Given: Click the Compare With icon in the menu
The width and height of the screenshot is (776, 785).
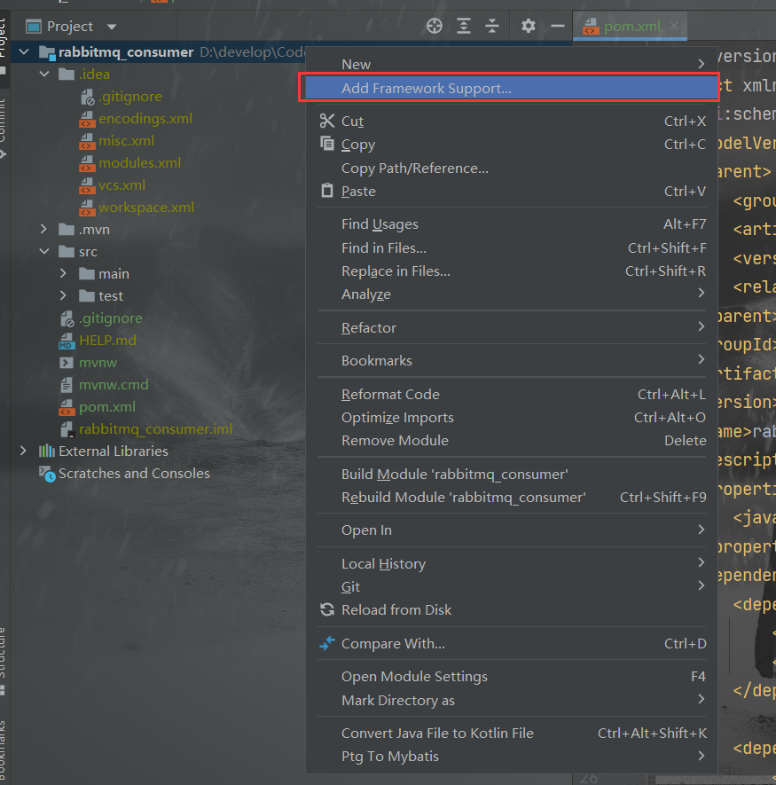Looking at the screenshot, I should pos(326,643).
